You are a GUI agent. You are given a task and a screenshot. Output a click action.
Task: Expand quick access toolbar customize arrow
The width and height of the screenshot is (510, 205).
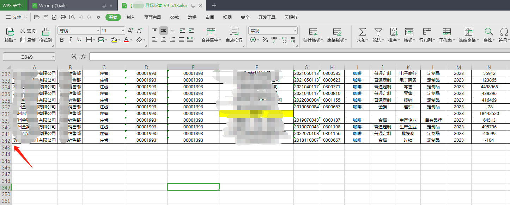(99, 17)
